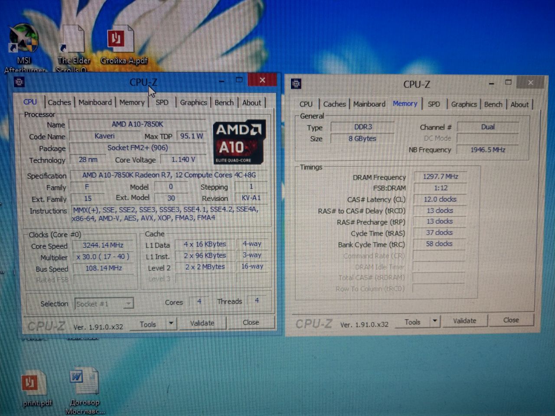This screenshot has width=555, height=416.
Task: Switch to CPU tab in right CPU-Z window
Action: click(306, 104)
